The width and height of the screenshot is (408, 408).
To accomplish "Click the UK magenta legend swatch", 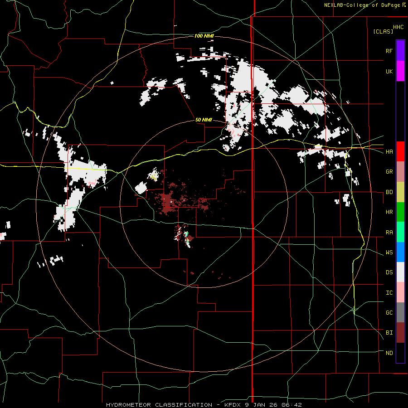I will tap(400, 71).
